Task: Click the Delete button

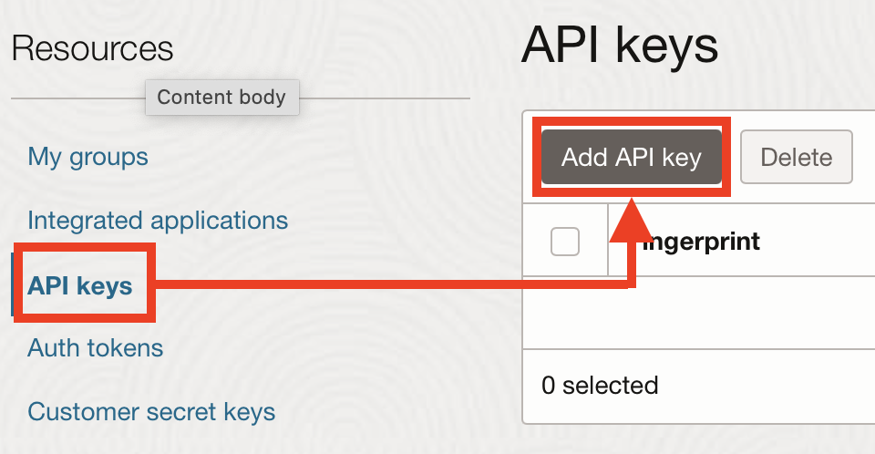Action: pos(797,157)
